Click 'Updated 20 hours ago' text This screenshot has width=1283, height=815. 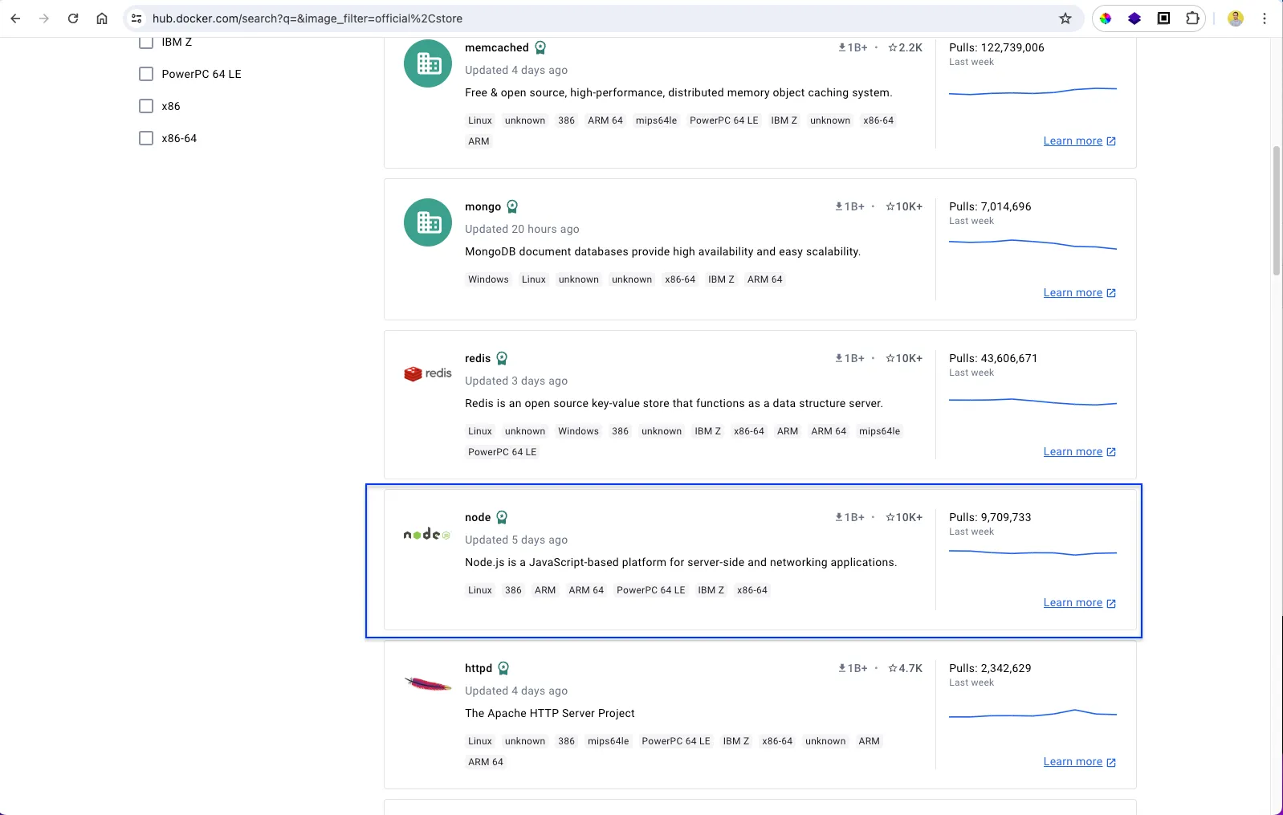click(x=522, y=229)
